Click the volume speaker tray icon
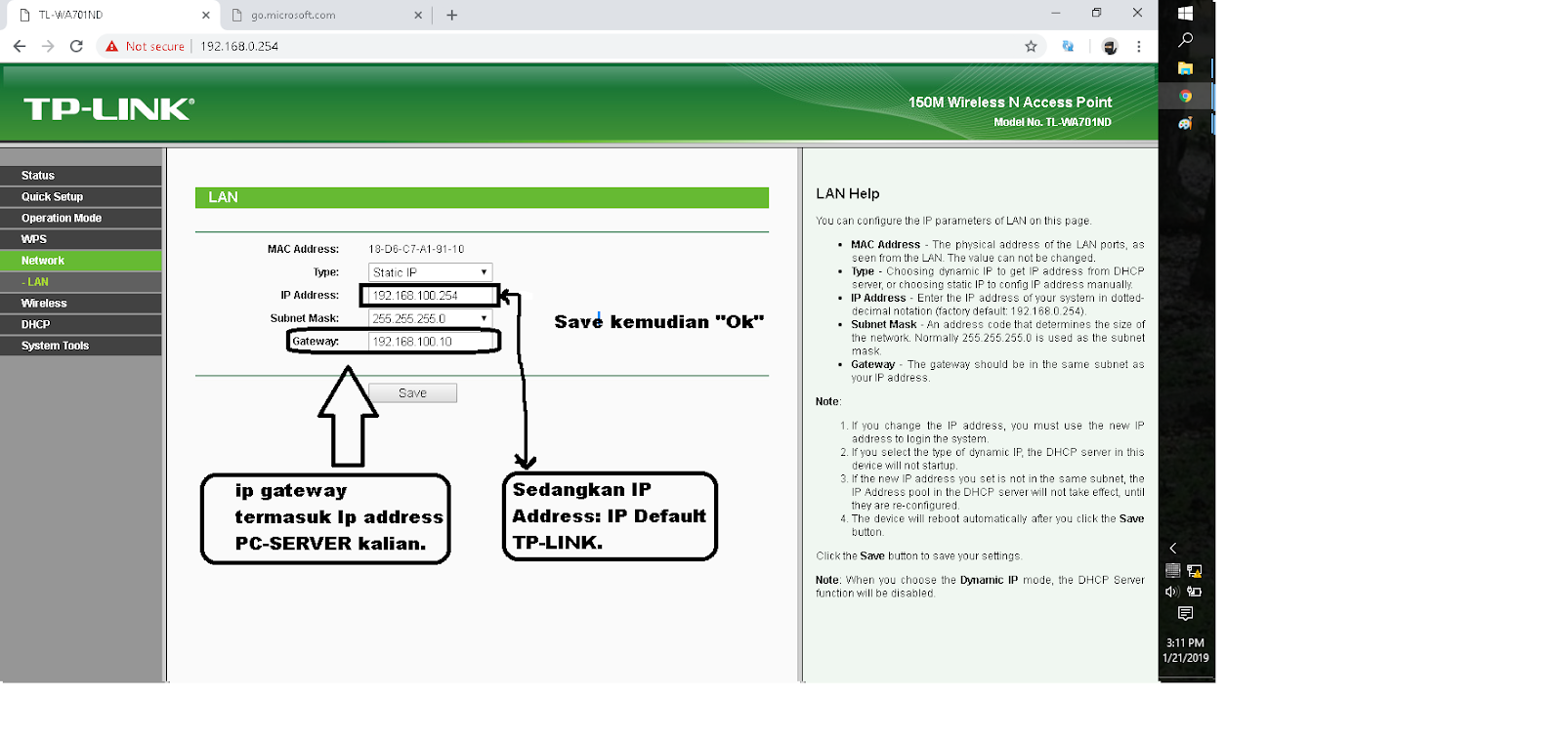This screenshot has width=1563, height=738. coord(1172,592)
